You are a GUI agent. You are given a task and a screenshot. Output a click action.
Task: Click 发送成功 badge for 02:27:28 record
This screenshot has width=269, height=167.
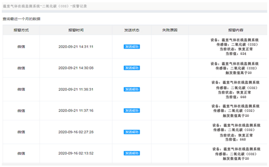pyautogui.click(x=132, y=132)
